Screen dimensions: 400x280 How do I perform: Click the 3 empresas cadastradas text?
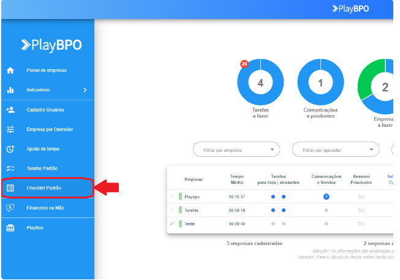pyautogui.click(x=254, y=243)
